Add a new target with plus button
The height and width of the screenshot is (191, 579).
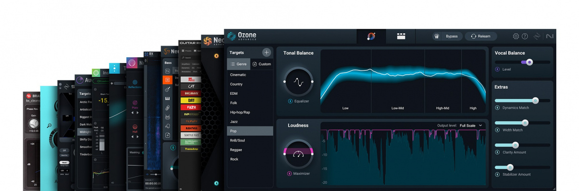(x=266, y=52)
